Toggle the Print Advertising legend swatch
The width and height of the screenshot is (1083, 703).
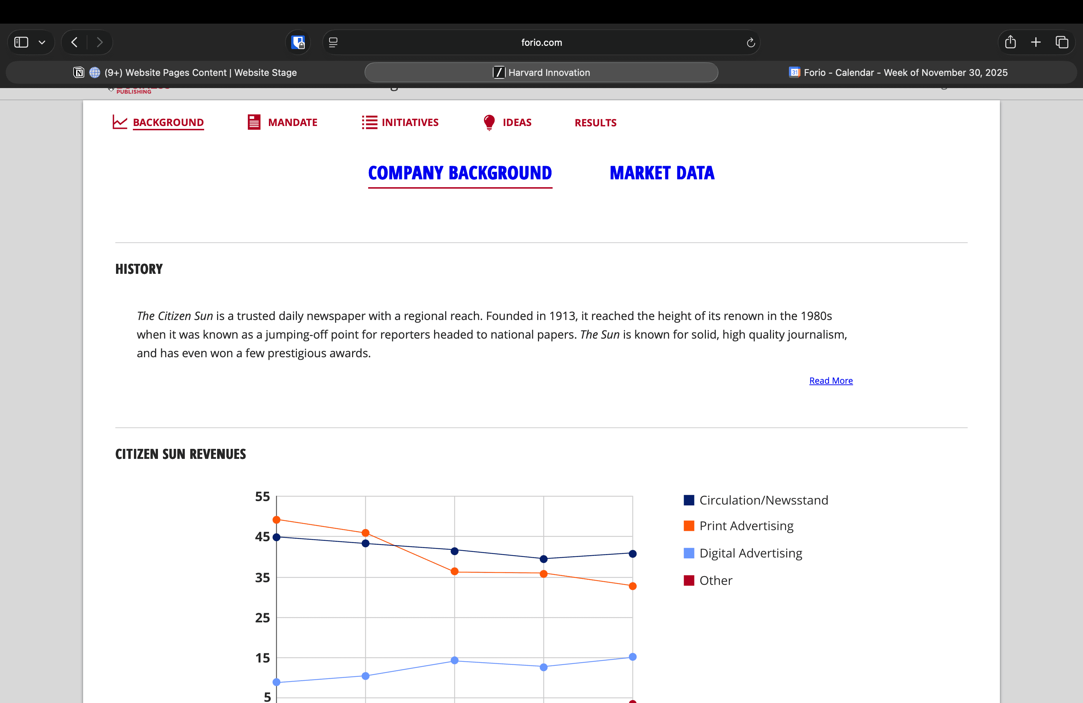point(689,526)
